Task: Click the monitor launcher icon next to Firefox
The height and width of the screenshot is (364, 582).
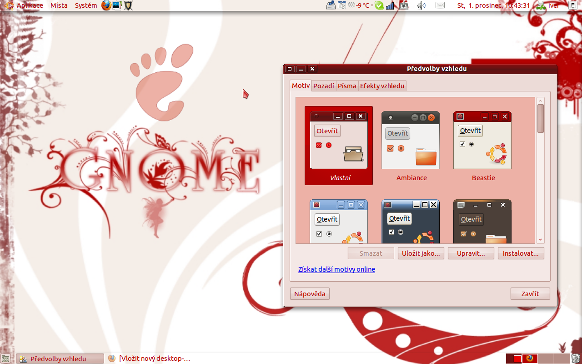Action: coord(117,5)
